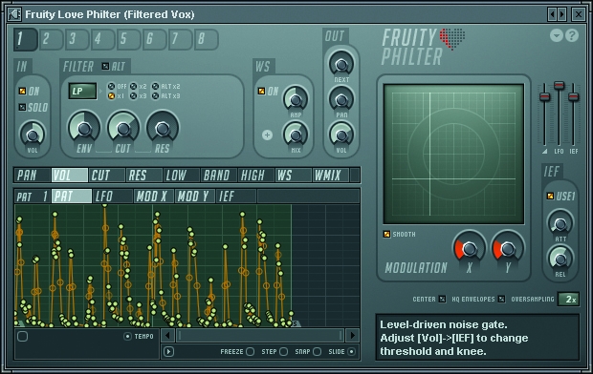This screenshot has height=374, width=593.
Task: Click the plus icon in WS section
Action: [268, 135]
